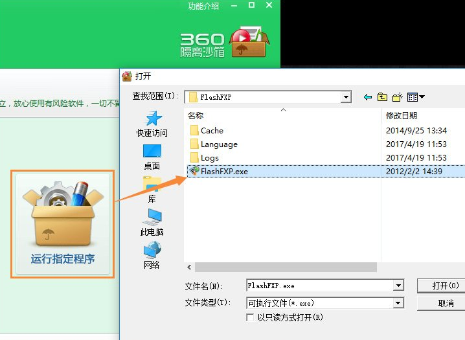465x340 pixels.
Task: Open the view menu icon
Action: pyautogui.click(x=416, y=97)
